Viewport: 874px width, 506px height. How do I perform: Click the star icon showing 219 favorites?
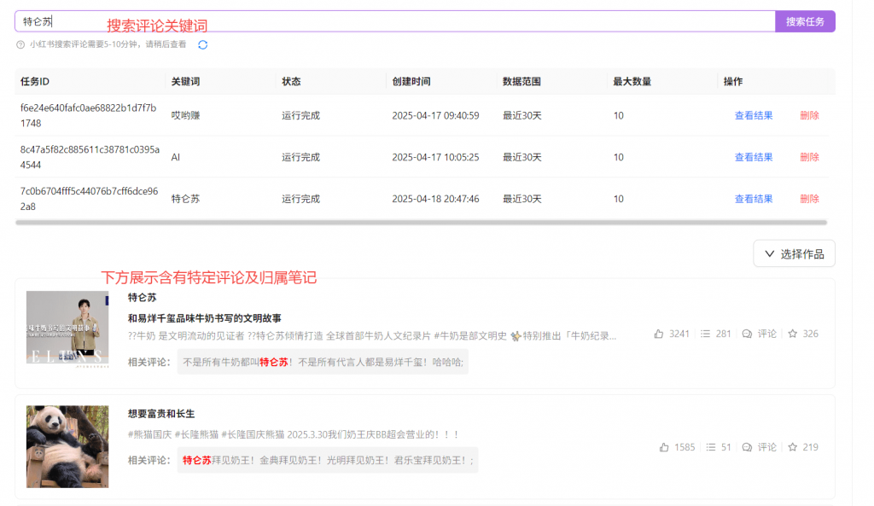(x=793, y=447)
